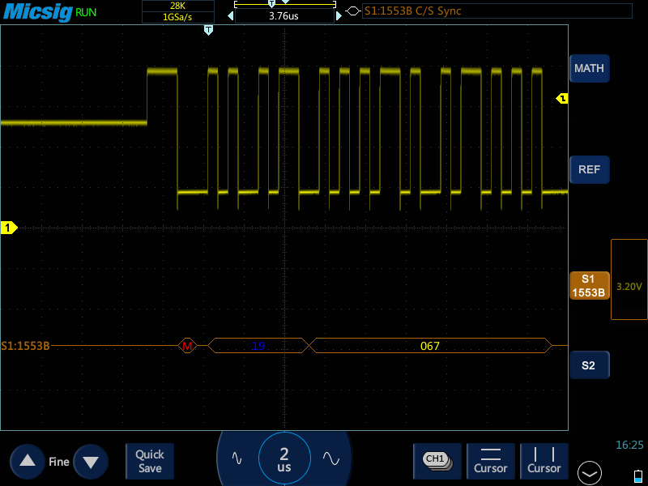Select the decoded 067 data packet

pyautogui.click(x=430, y=346)
